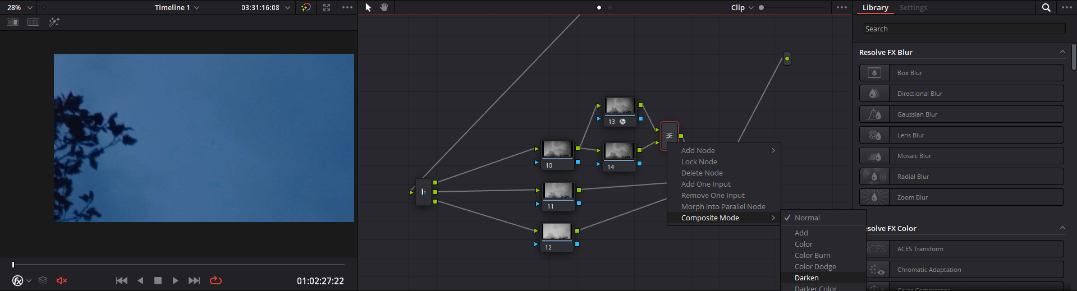Adjust the Clip zoom slider
Image resolution: width=1077 pixels, height=291 pixels.
pos(791,7)
